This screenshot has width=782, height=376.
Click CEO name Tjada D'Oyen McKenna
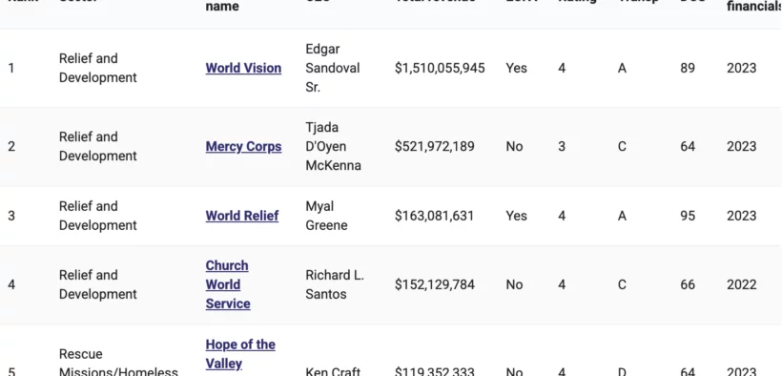333,146
